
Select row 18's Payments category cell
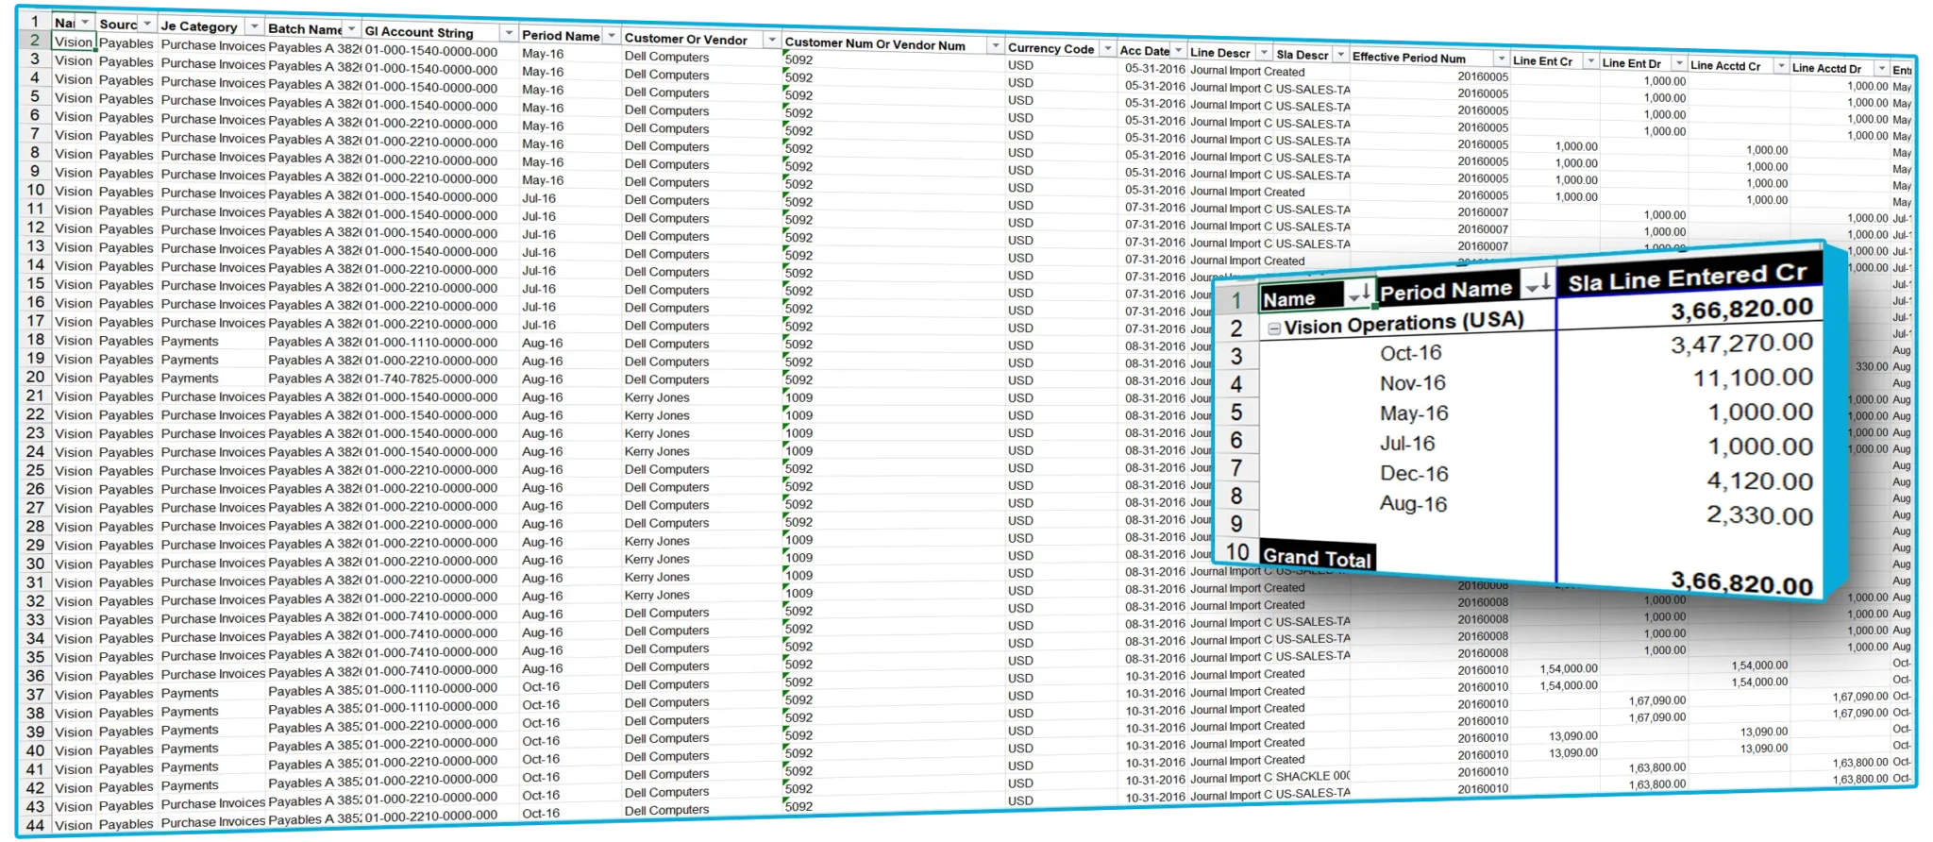tap(190, 342)
